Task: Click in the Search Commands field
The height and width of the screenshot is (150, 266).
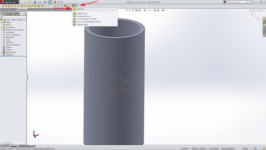Action: tap(236, 2)
